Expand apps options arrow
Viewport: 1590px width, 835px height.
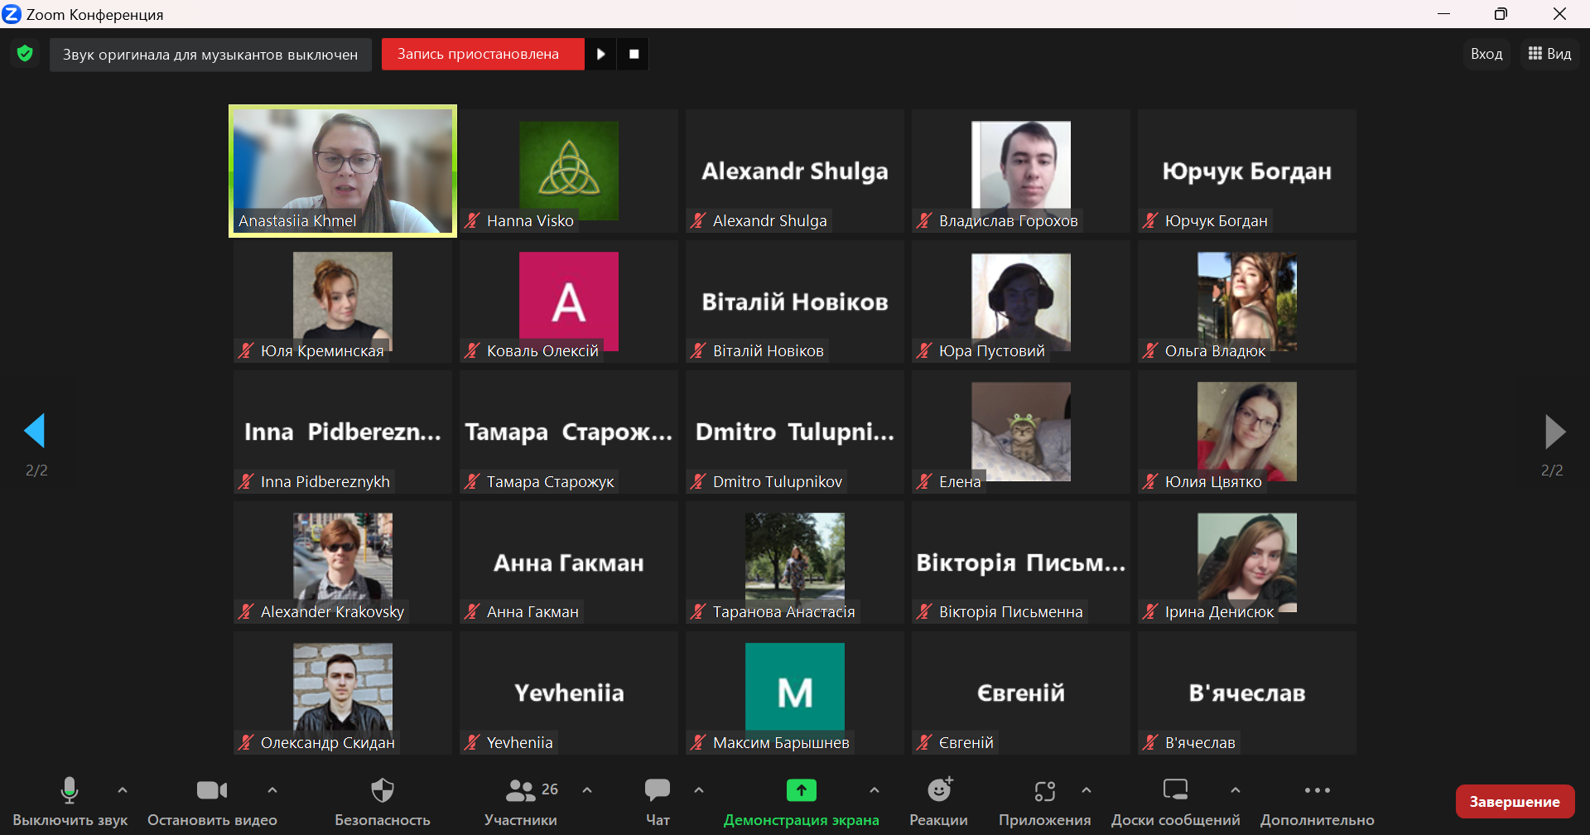click(1086, 790)
